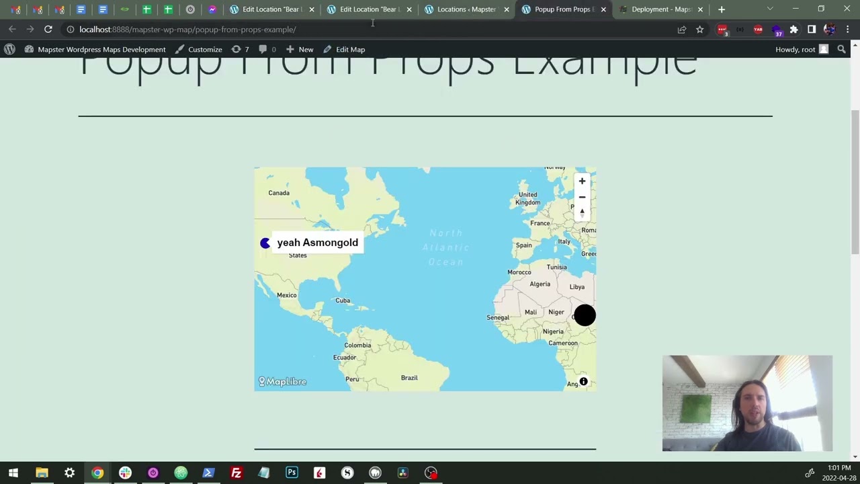The height and width of the screenshot is (484, 860).
Task: Reset map bearing with compass button
Action: (582, 212)
